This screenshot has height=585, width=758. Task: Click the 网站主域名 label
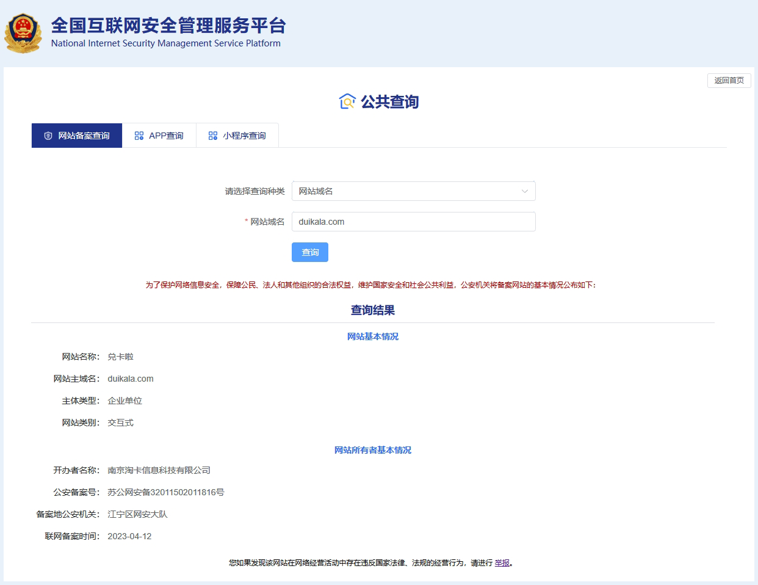(x=76, y=379)
